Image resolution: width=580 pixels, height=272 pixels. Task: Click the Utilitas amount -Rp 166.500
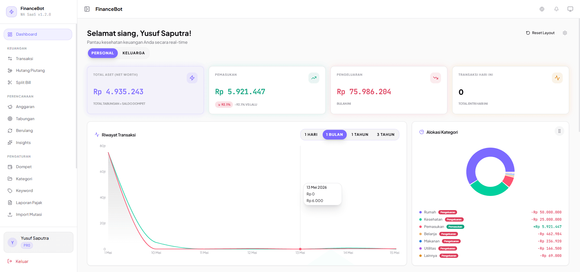(x=549, y=248)
